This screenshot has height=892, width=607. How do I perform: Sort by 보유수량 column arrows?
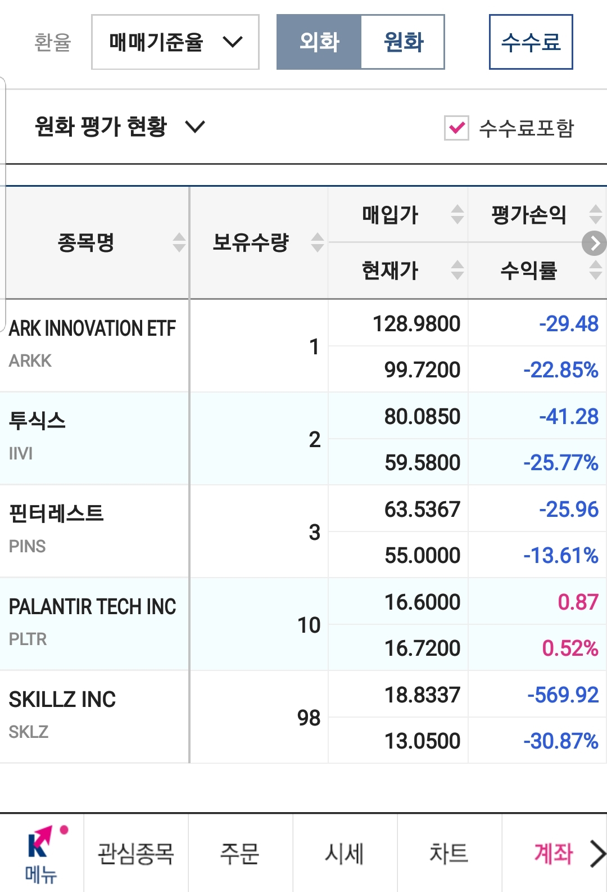tap(318, 242)
